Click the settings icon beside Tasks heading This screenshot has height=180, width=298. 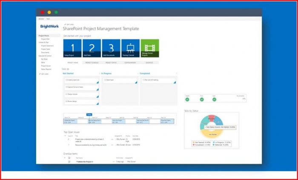(68, 69)
